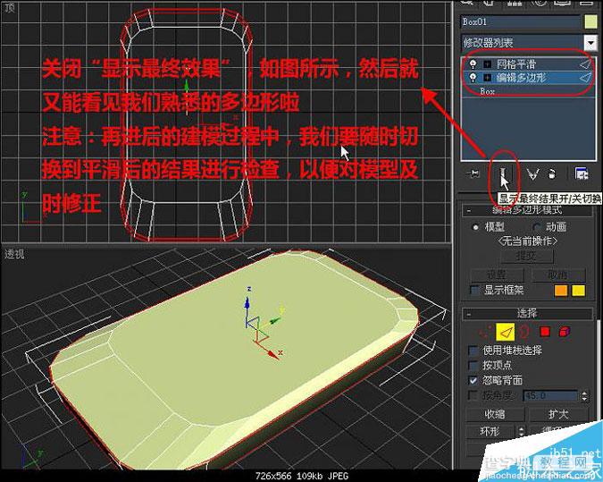Select Vertex sub-object level icon

484,332
